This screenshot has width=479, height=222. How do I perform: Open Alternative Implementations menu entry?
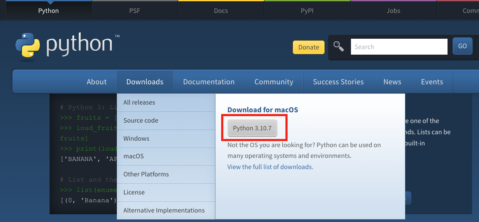(x=164, y=210)
